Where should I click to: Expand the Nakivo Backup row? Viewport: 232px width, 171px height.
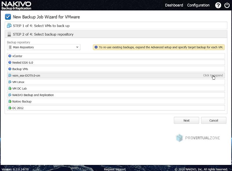116,102
